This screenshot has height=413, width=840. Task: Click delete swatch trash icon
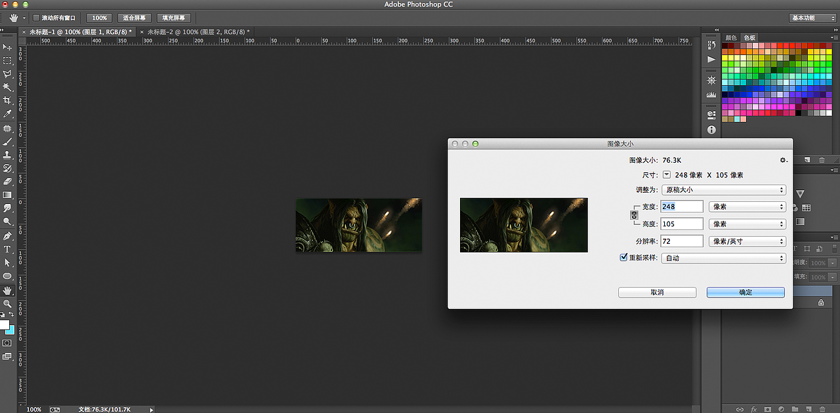coord(822,160)
